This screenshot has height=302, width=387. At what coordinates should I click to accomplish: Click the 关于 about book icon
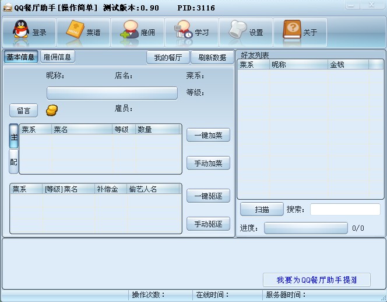pyautogui.click(x=291, y=32)
